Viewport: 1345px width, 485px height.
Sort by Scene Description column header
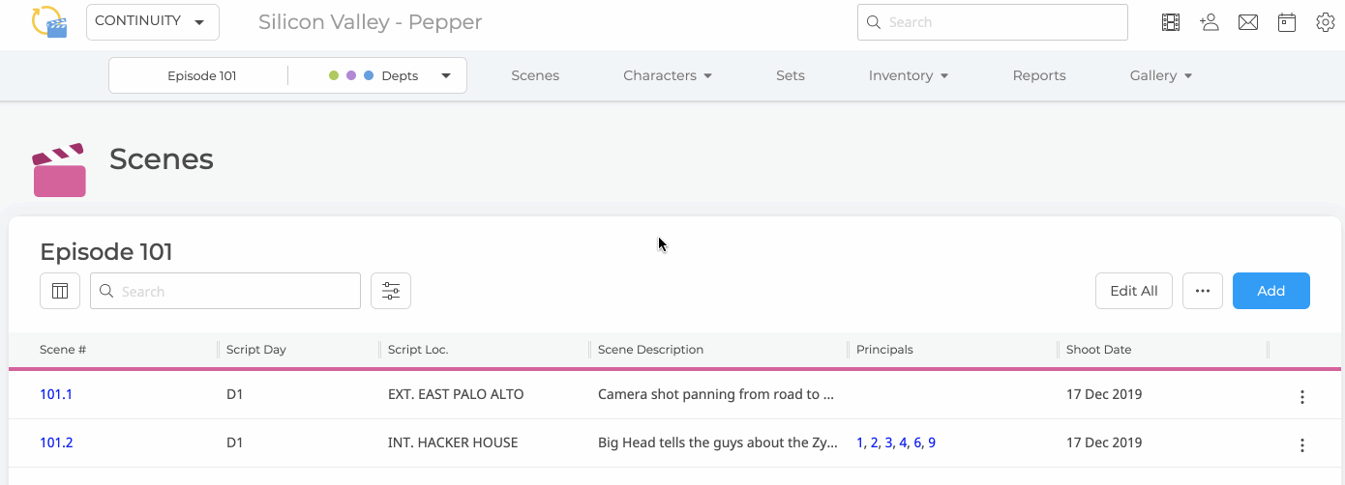650,350
